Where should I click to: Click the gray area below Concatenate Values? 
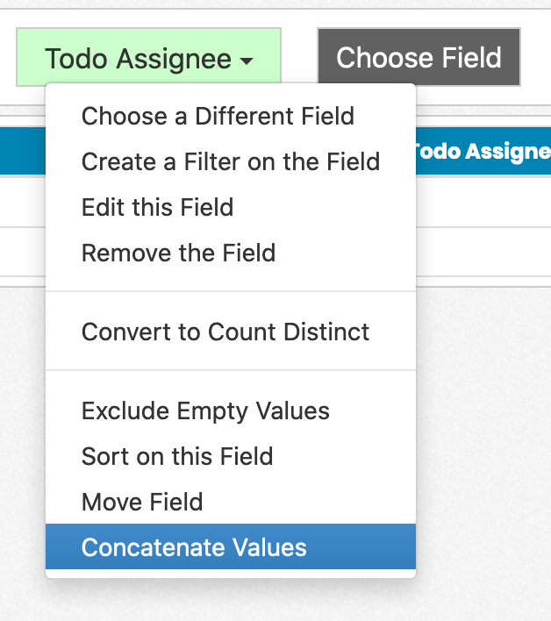231,600
